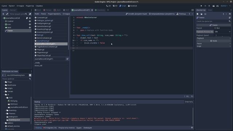Screen dimensions: 233x131
Task: Open Request Docs link
Action: point(162,14)
